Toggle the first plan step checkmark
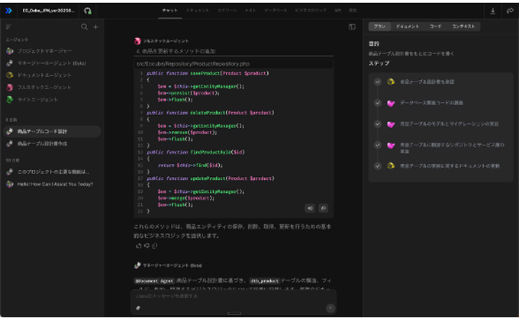Screen dimensions: 519x321 [377, 82]
